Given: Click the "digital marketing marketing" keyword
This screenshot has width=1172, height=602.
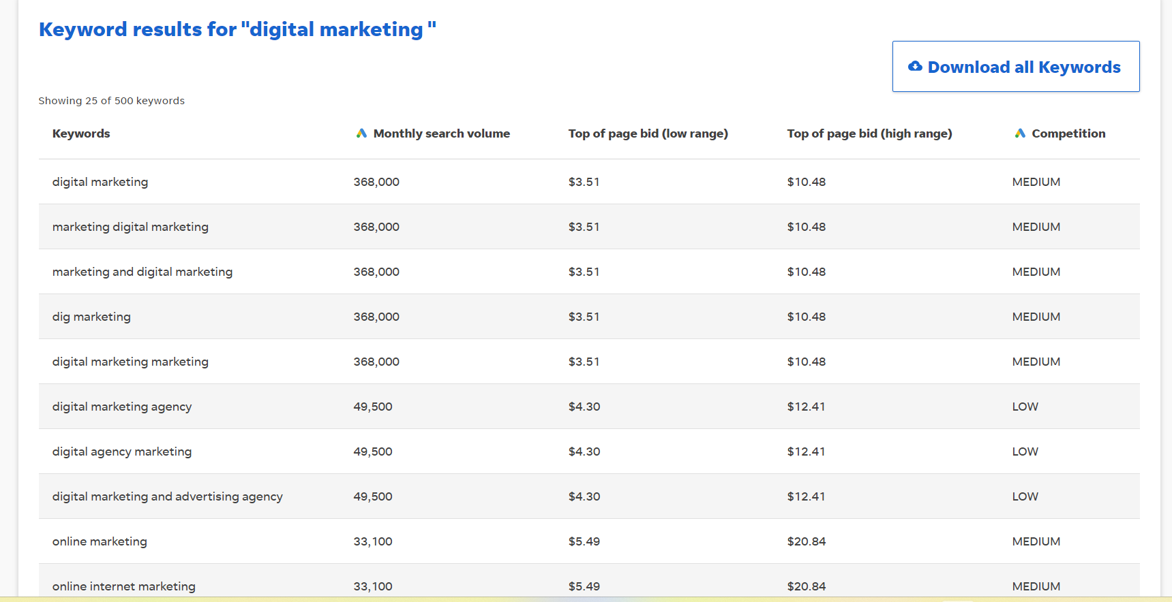Looking at the screenshot, I should pyautogui.click(x=130, y=362).
